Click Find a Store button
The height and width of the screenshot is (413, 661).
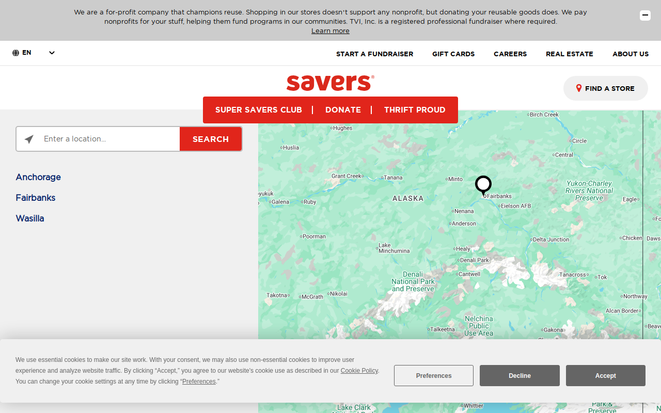pyautogui.click(x=606, y=88)
